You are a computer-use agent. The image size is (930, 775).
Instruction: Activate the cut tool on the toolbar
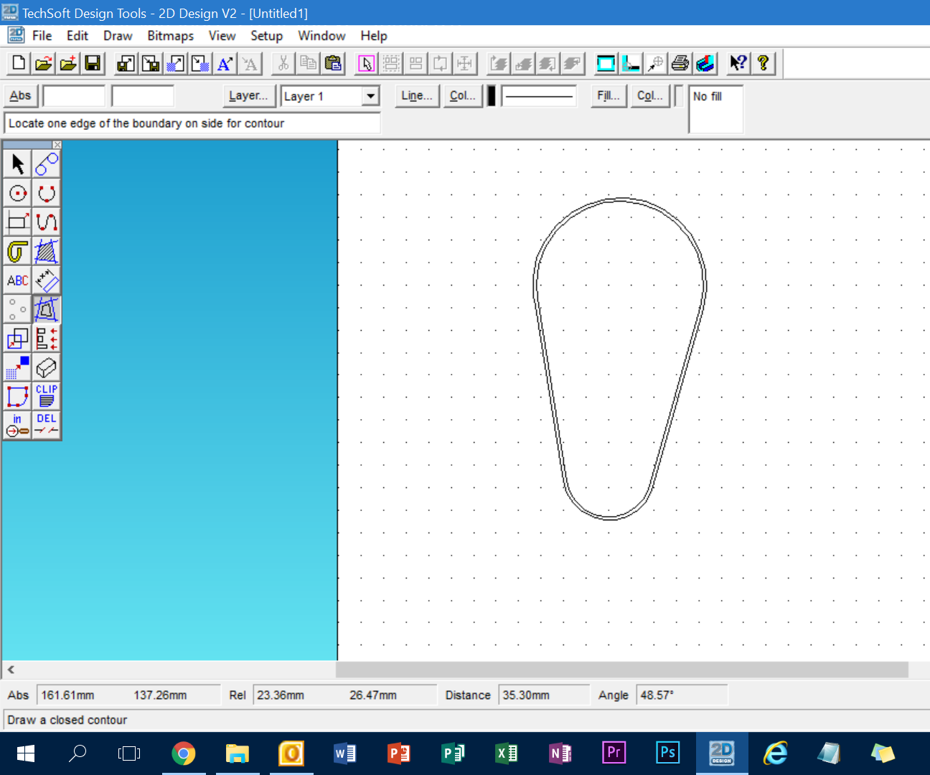[x=282, y=63]
